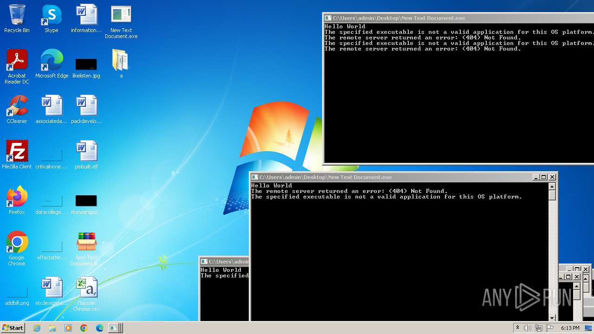Click Show desktop button at taskbar end
Screen dimensions: 594x334
tap(589, 328)
